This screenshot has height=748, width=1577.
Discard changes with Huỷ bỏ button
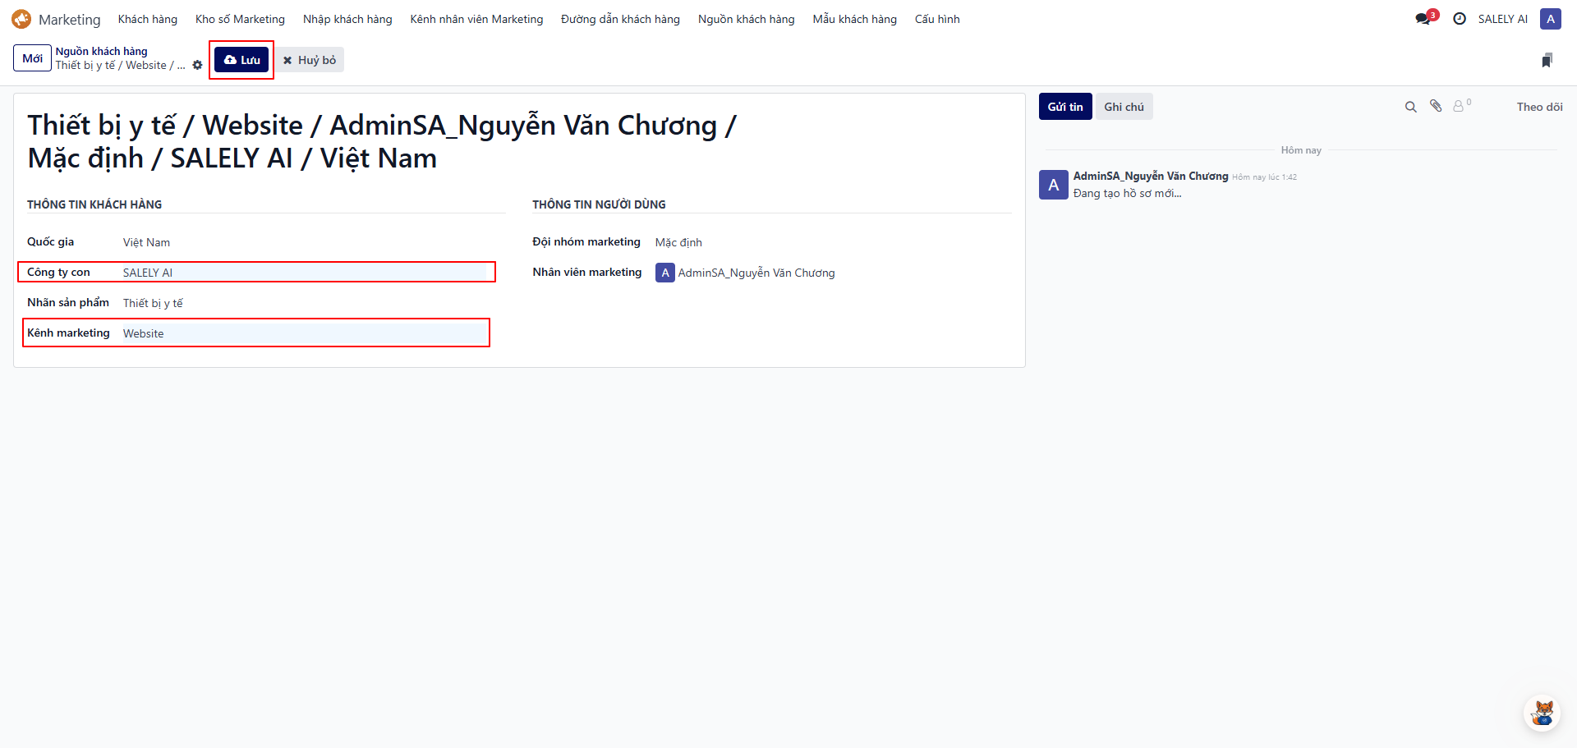point(310,60)
